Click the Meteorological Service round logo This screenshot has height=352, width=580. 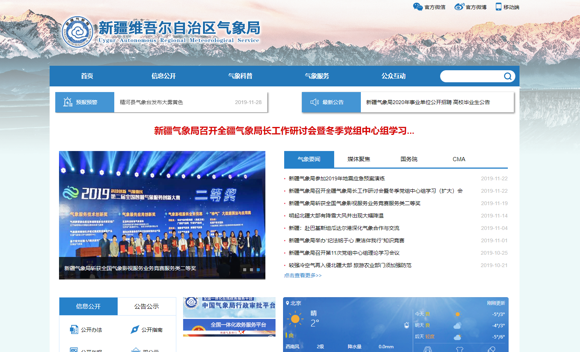point(77,32)
